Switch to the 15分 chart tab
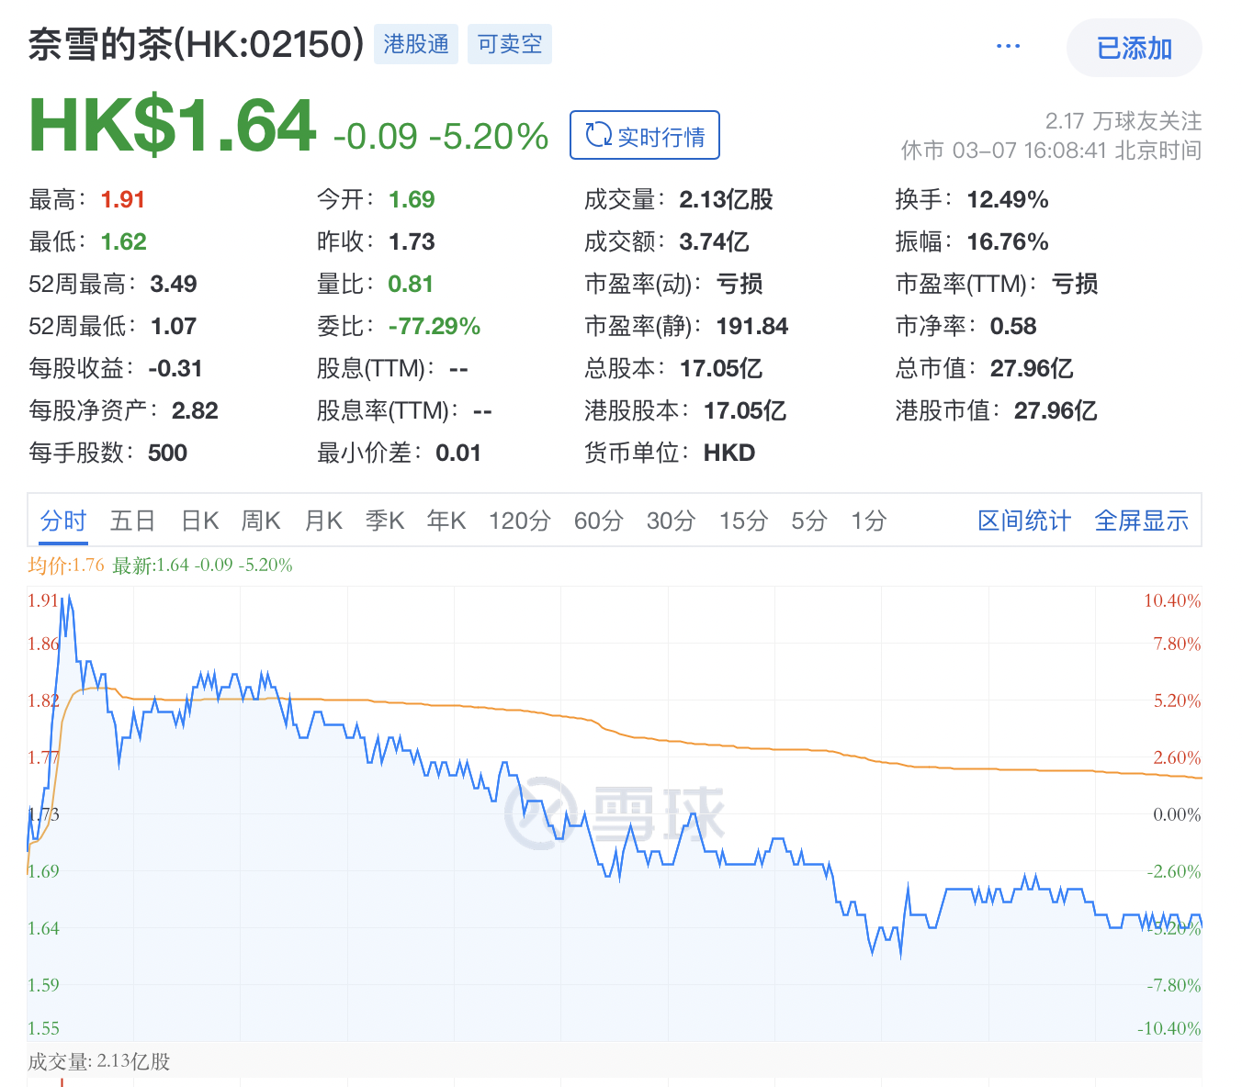 pos(743,521)
